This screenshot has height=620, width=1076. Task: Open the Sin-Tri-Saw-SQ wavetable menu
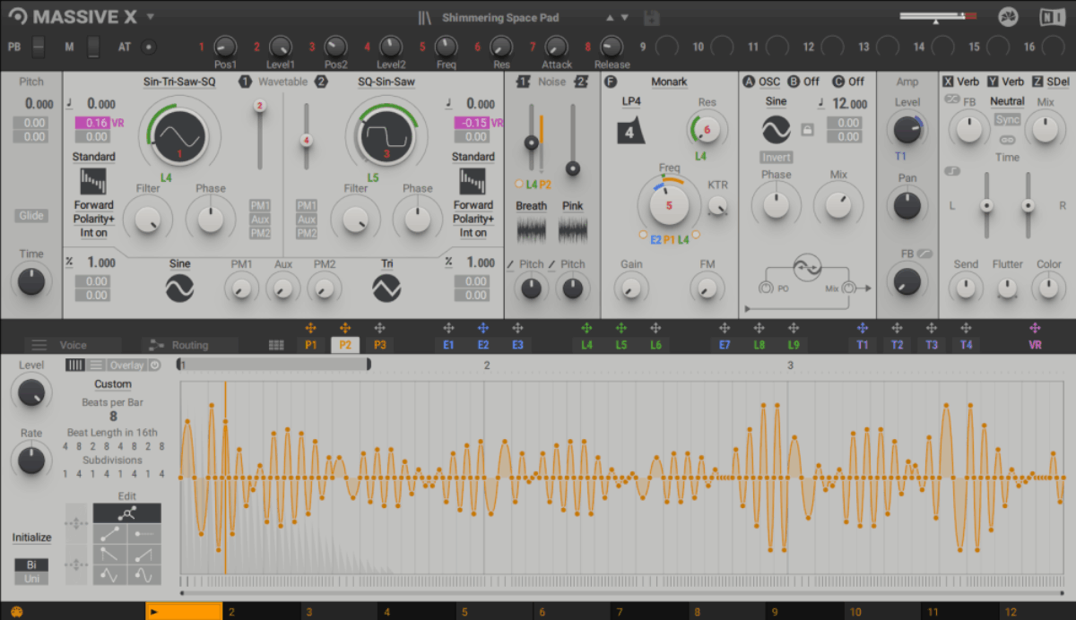(x=179, y=82)
